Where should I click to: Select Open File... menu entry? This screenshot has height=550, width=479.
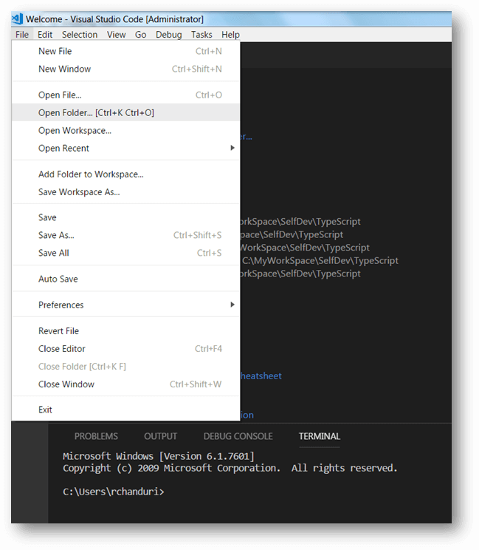tap(125, 95)
